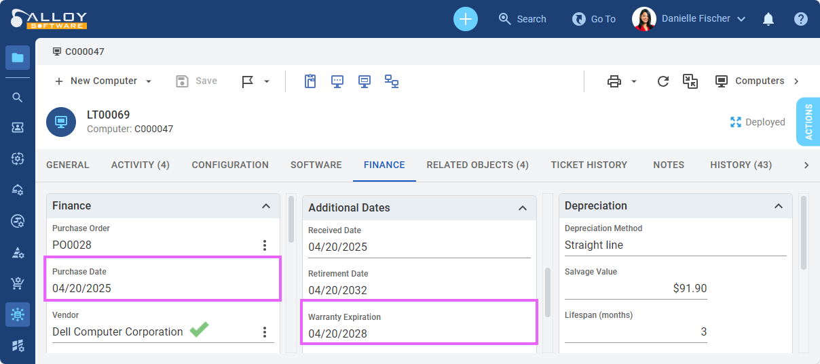Collapse the Depreciation section

[779, 206]
